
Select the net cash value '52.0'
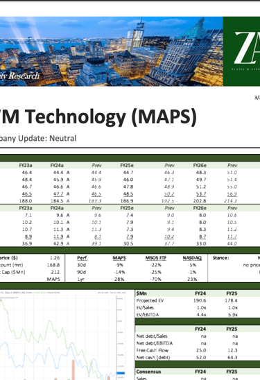pos(201,357)
